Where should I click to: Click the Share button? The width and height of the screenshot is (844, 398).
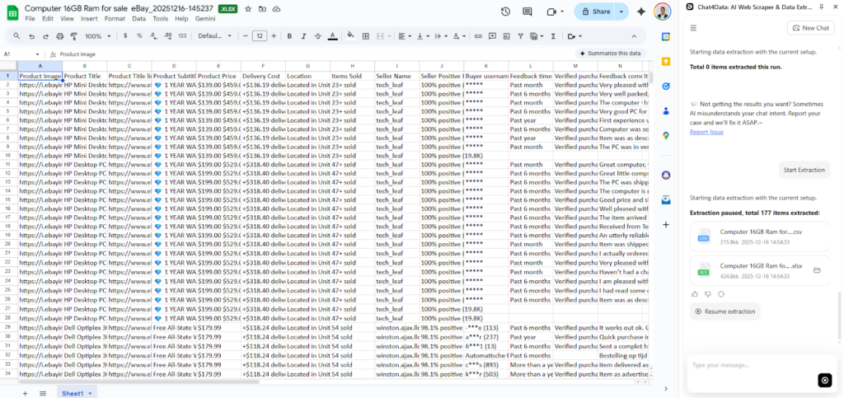(596, 12)
